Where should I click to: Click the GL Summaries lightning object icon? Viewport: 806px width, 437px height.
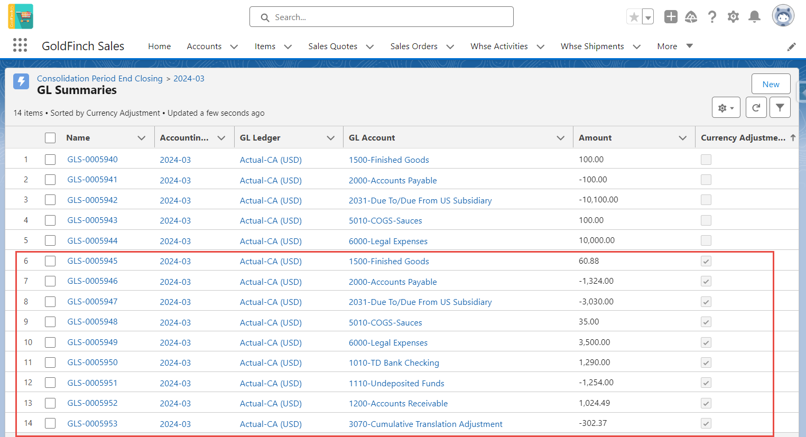21,81
